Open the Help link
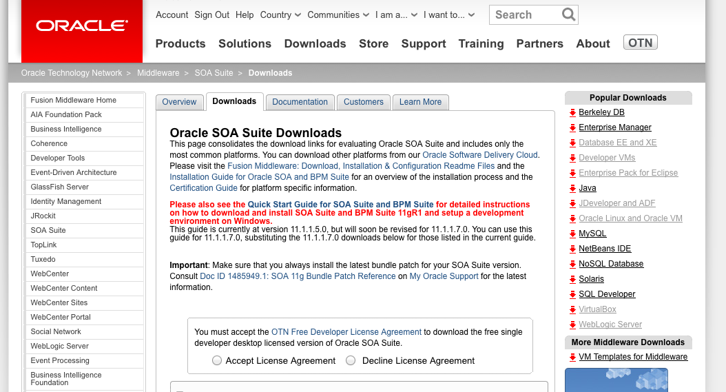This screenshot has width=726, height=392. (x=245, y=15)
